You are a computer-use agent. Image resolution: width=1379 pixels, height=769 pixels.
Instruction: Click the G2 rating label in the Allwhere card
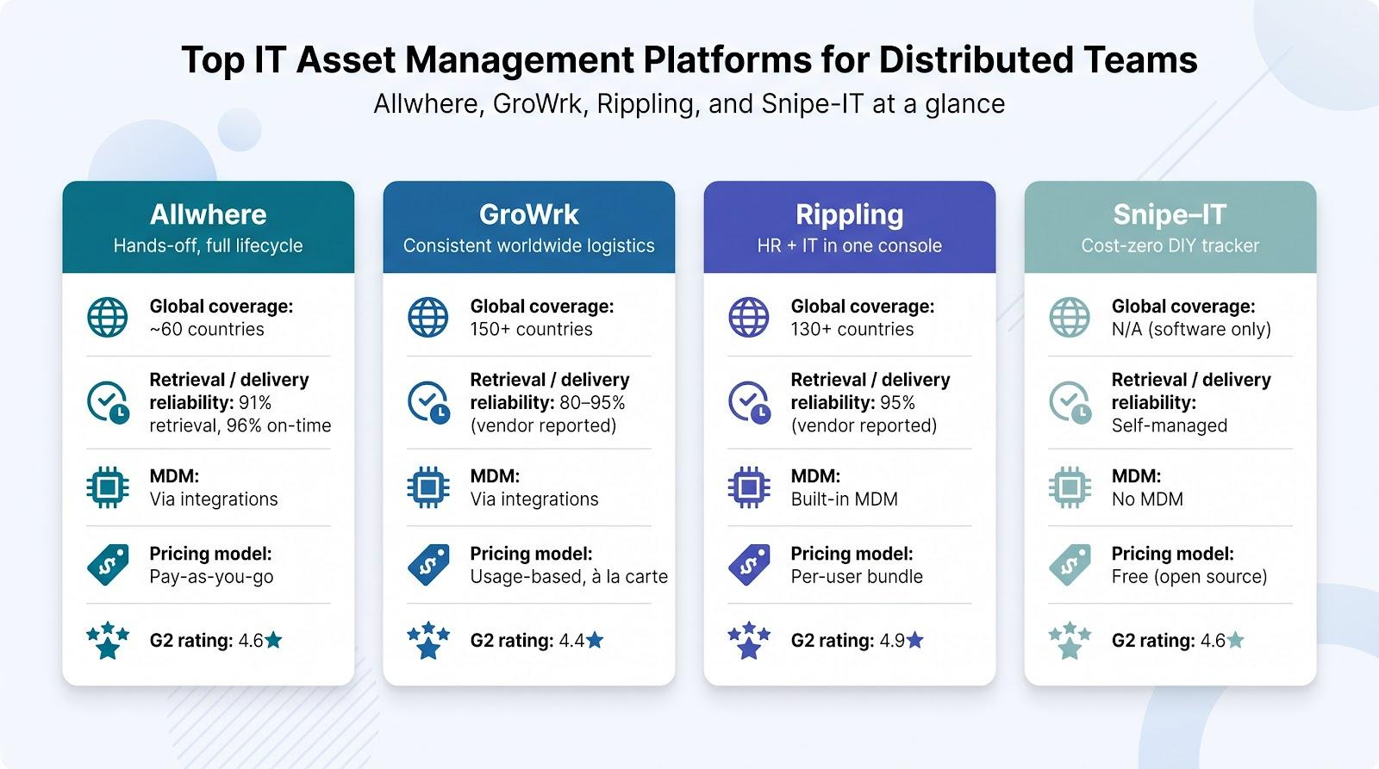(x=191, y=641)
